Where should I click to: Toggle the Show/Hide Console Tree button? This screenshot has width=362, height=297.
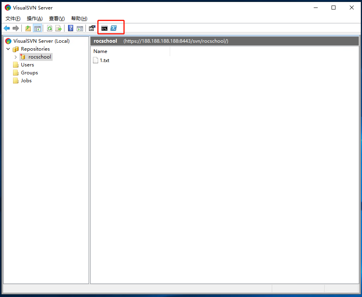38,28
